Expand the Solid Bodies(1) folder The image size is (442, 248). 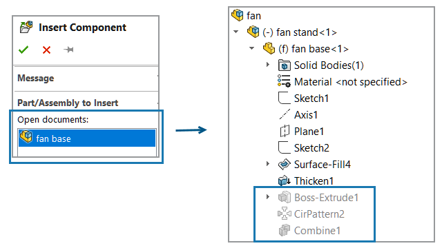268,65
